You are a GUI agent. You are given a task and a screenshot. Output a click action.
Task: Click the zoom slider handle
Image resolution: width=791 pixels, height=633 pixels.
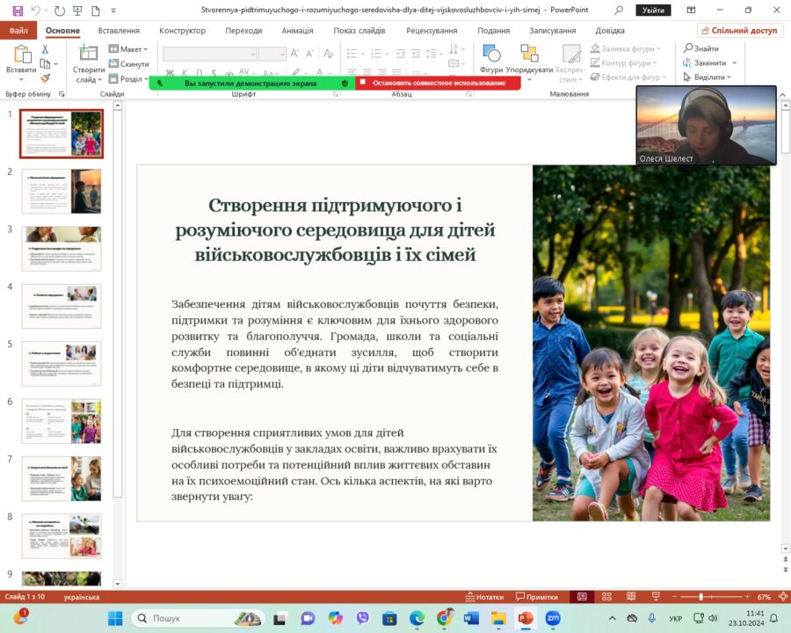point(700,597)
